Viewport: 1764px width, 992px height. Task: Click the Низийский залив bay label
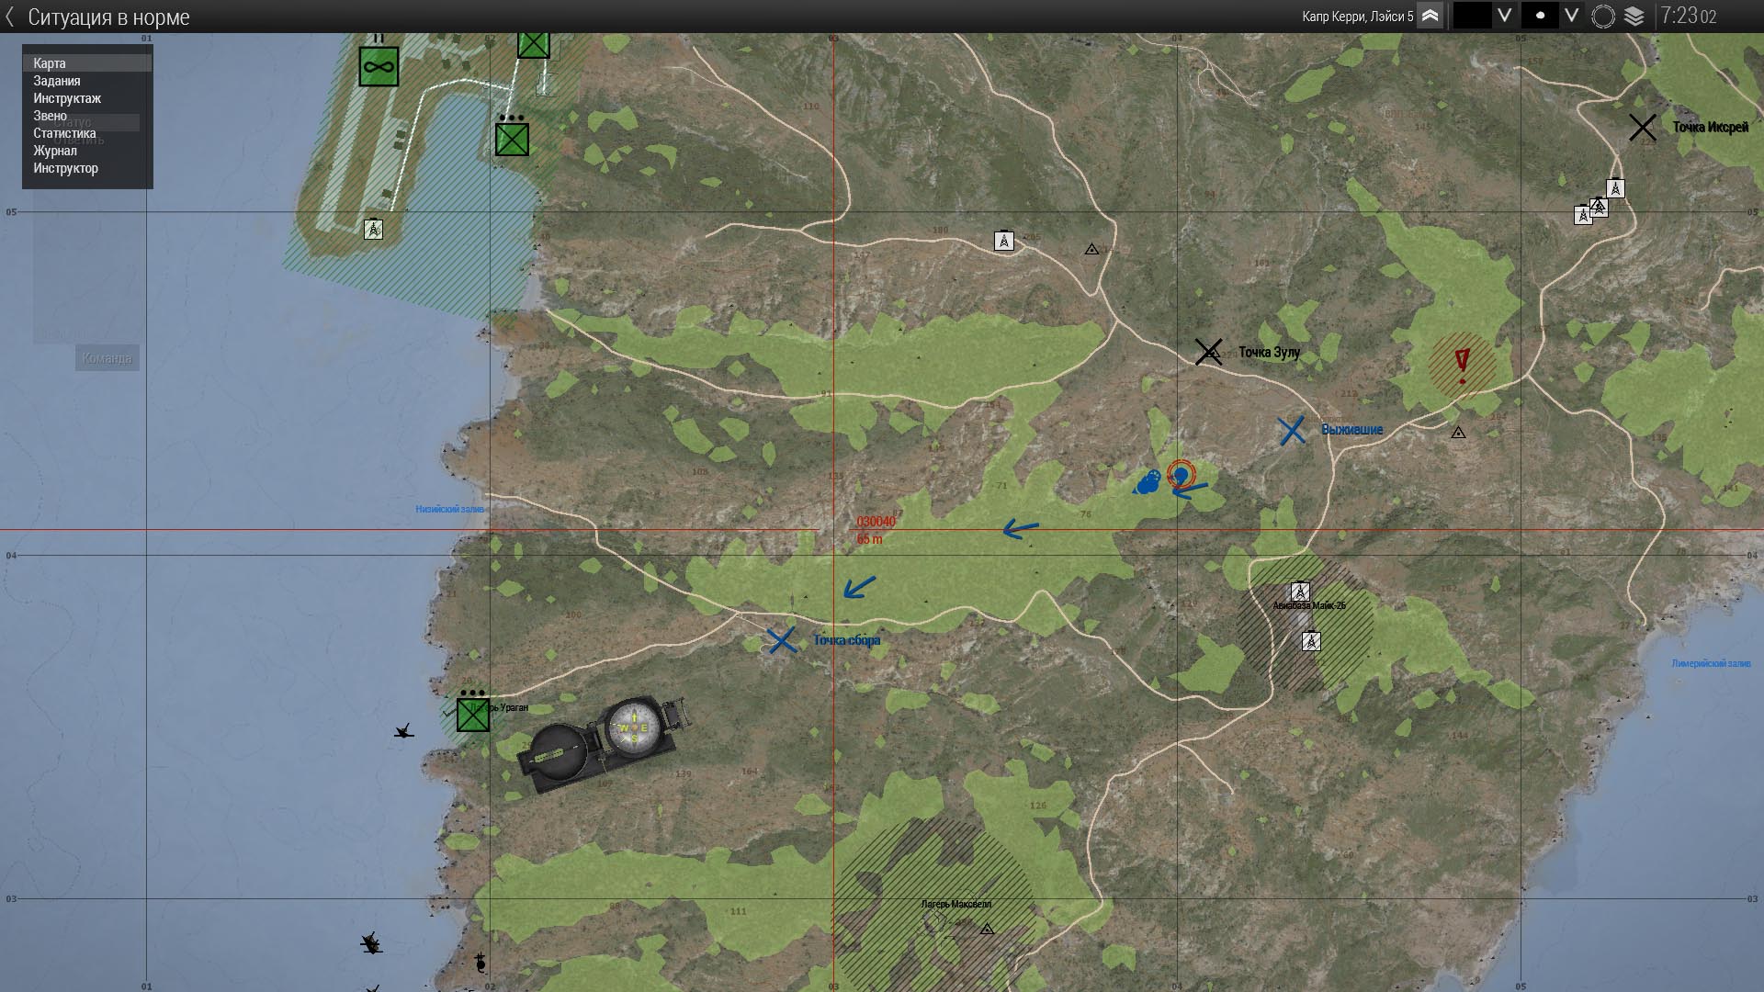(x=450, y=509)
